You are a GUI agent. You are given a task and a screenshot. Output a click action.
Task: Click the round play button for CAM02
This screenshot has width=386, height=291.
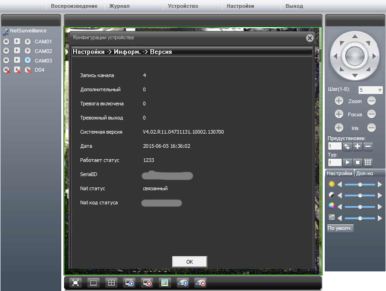27,51
